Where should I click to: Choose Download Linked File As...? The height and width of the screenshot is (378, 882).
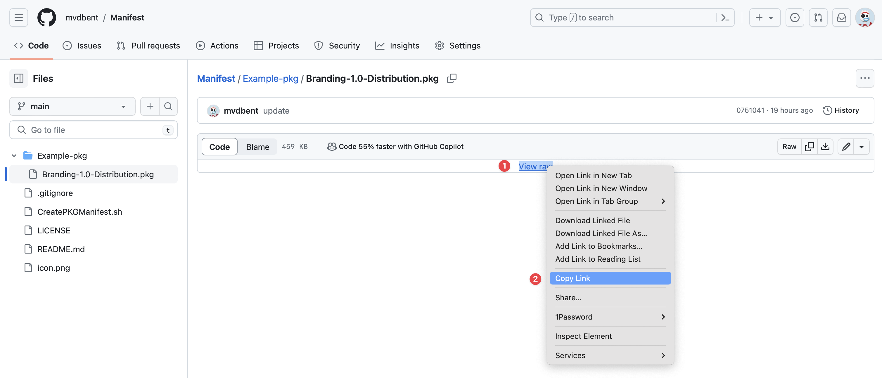[610, 233]
